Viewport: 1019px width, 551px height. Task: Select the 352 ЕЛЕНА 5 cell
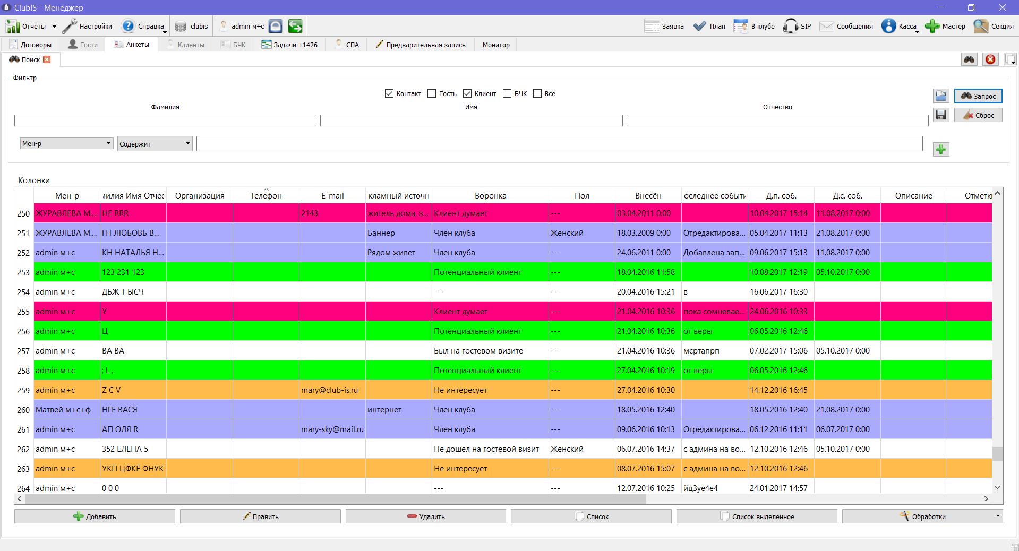coord(133,449)
